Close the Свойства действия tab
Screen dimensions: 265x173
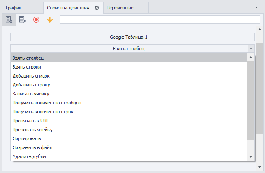(97, 8)
